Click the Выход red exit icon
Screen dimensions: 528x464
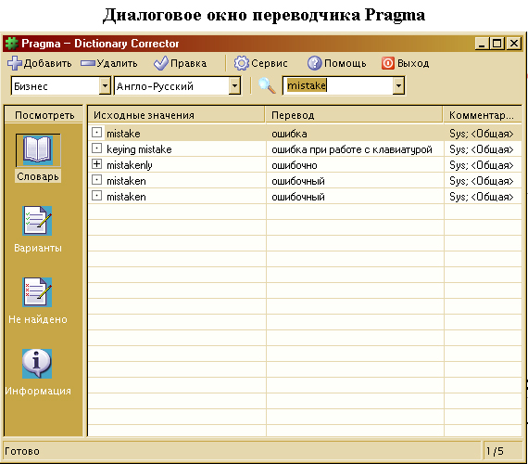[387, 63]
